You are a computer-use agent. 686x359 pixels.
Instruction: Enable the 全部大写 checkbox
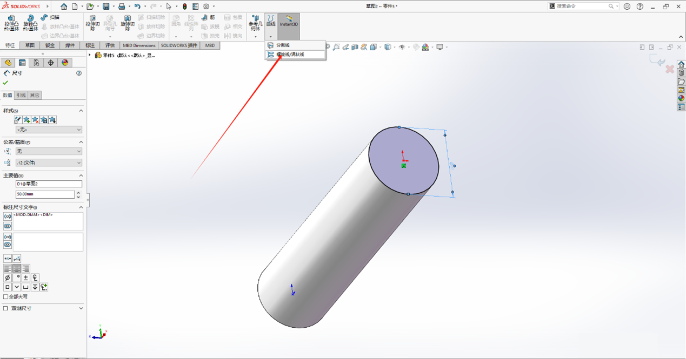pos(6,296)
